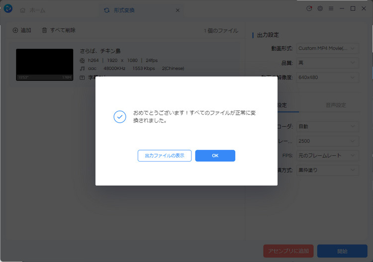
Task: Select the 形式変換 tab
Action: [140, 10]
